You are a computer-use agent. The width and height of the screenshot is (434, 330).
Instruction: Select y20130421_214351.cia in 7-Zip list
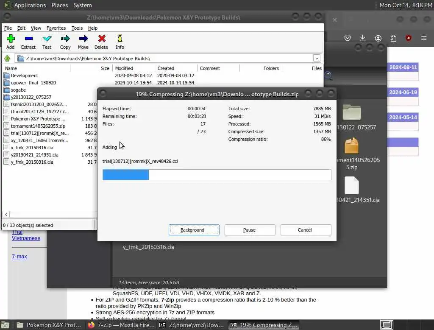[x=35, y=155]
